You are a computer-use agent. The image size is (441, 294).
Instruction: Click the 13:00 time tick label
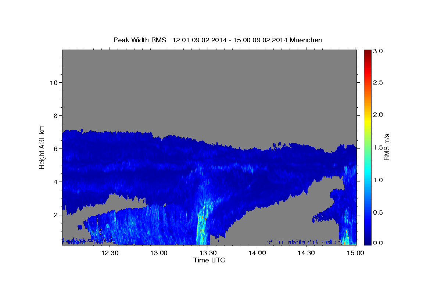(x=159, y=253)
